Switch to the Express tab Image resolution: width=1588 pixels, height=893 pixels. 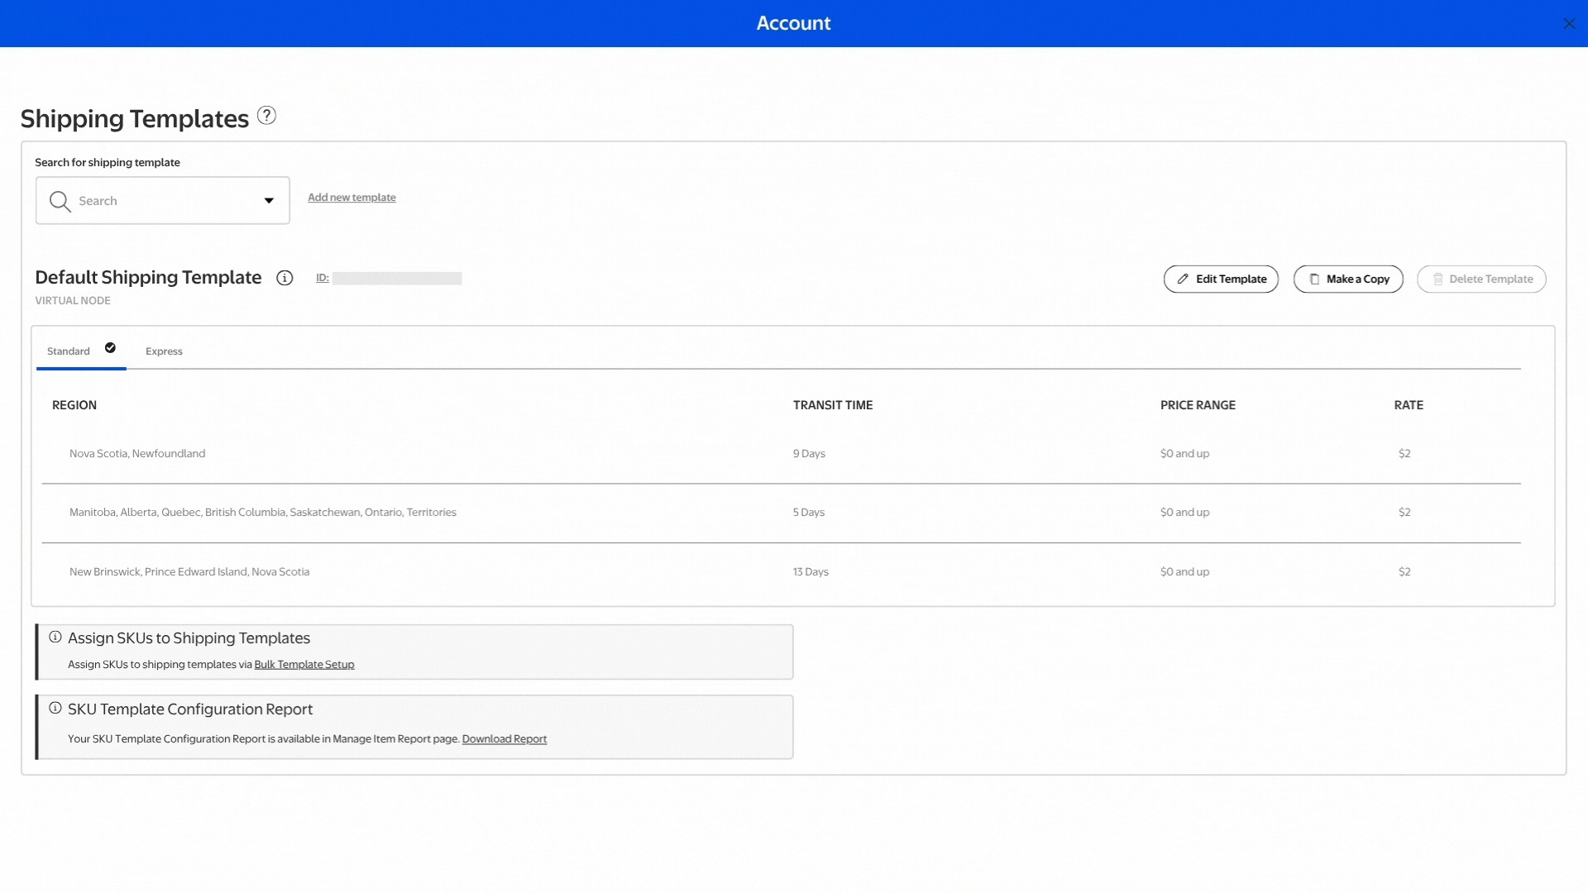[164, 351]
